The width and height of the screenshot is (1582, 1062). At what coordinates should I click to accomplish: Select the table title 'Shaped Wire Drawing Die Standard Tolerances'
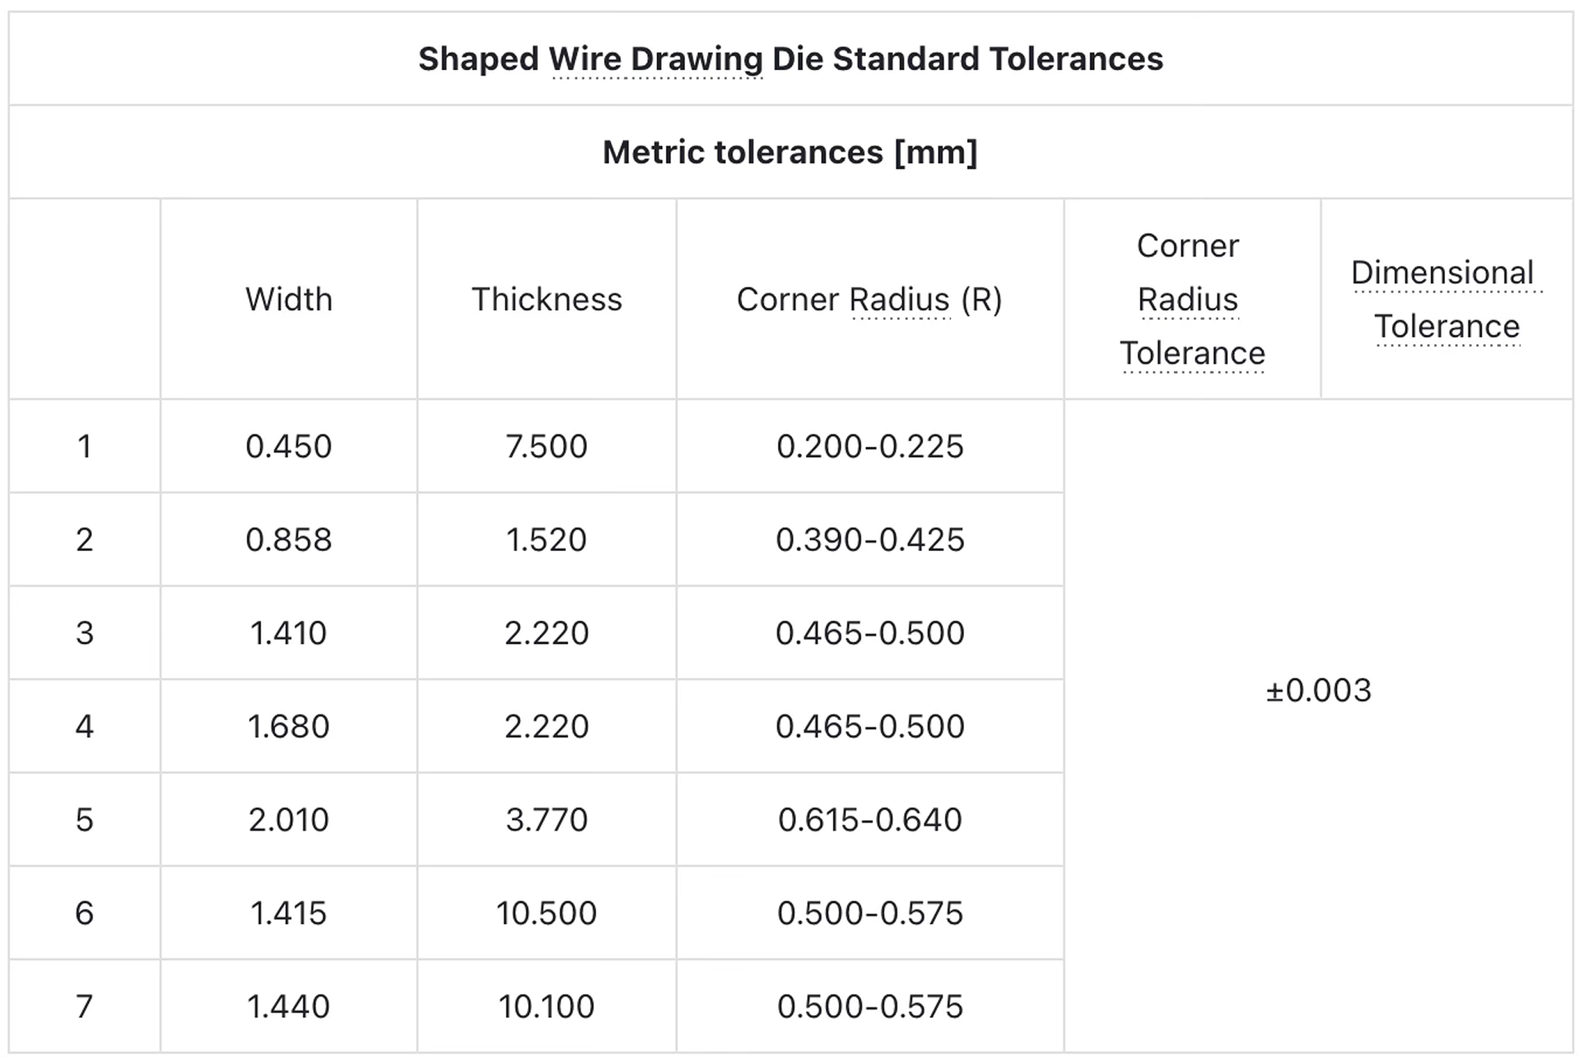coord(790,59)
